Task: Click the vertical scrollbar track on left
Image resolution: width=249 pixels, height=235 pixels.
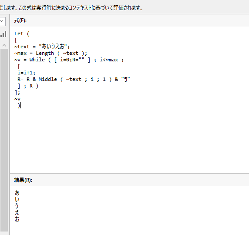Action: (x=4, y=140)
